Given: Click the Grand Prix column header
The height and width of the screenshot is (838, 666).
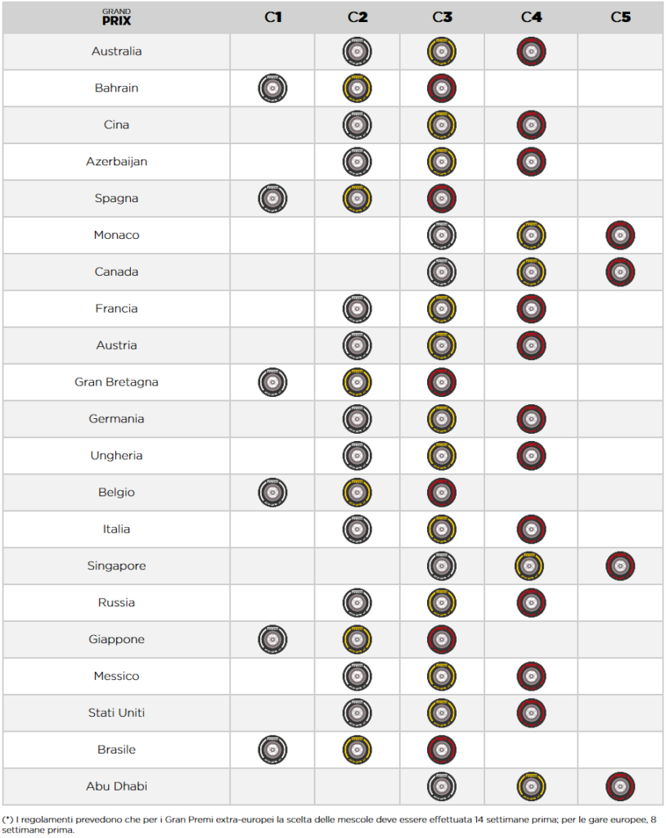Looking at the screenshot, I should pos(116,17).
